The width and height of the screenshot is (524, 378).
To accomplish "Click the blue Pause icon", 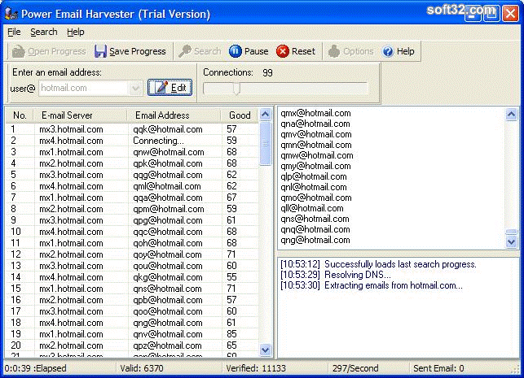I will (x=236, y=51).
